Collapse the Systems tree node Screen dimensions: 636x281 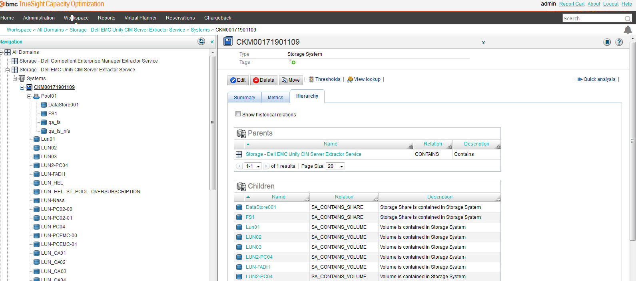(x=15, y=79)
